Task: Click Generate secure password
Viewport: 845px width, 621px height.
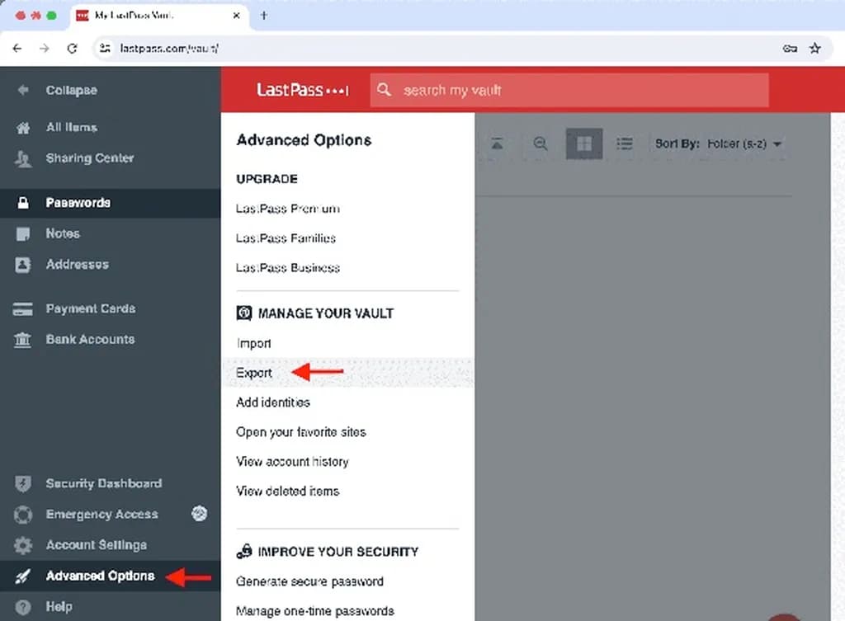Action: pos(309,581)
